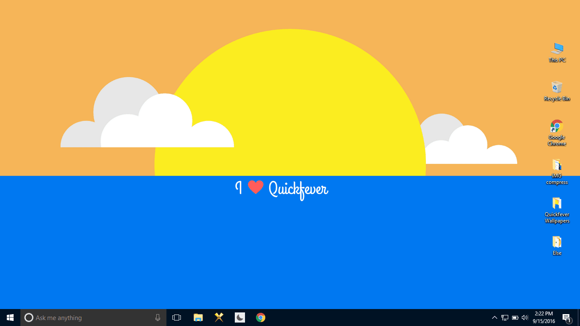Screen dimensions: 580x326
Task: Select the Recycle Bin desktop icon
Action: pos(557,91)
